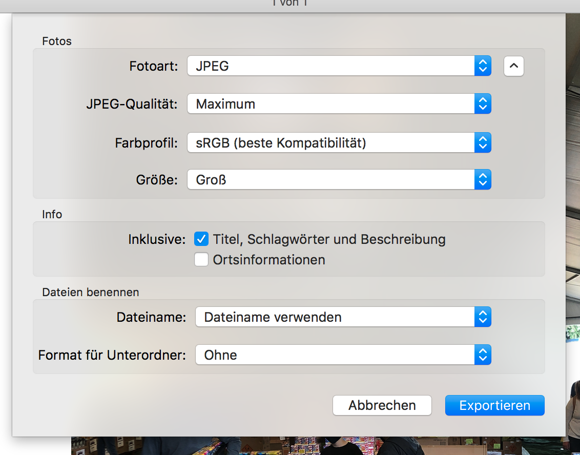The height and width of the screenshot is (455, 580).
Task: Click the Exportieren button
Action: [x=494, y=405]
